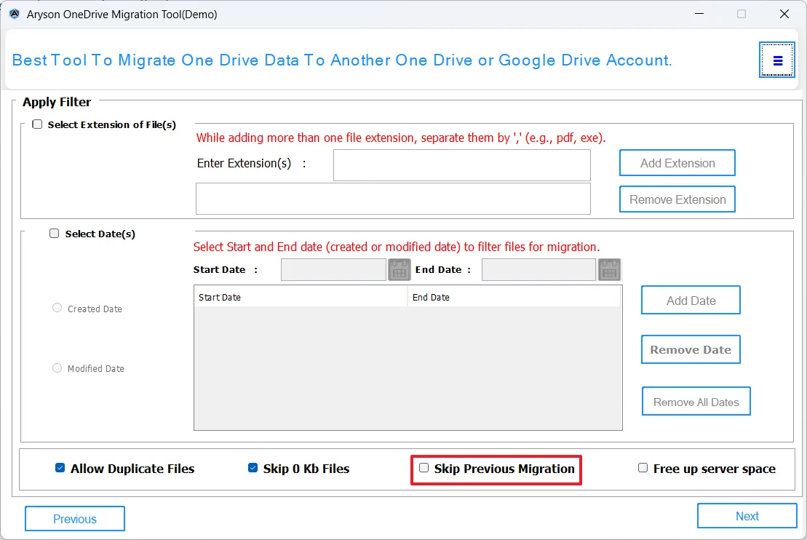
Task: Open the Start Date calendar picker
Action: 399,270
